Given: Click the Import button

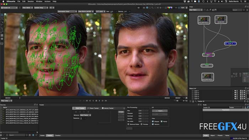Looking at the screenshot, I should [160, 111].
